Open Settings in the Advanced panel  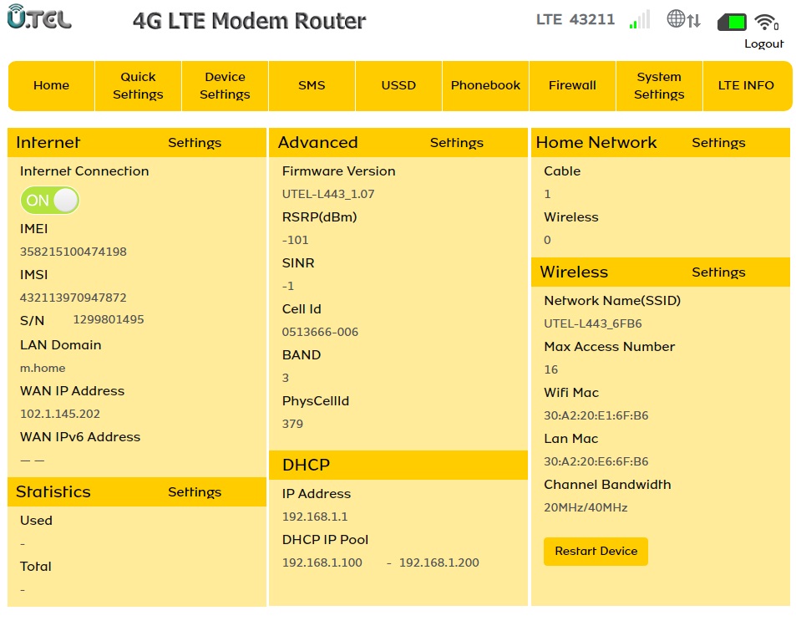click(456, 143)
